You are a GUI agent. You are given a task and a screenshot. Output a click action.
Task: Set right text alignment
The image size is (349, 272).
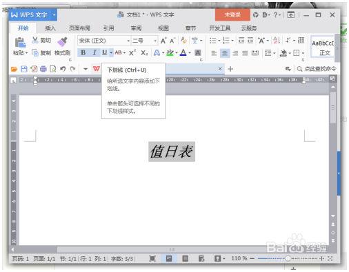pyautogui.click(x=235, y=53)
